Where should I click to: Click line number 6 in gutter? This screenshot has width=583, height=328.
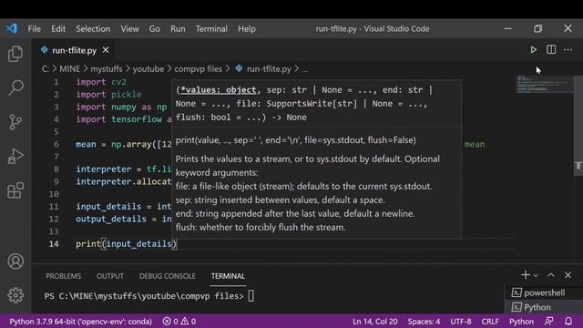(56, 144)
